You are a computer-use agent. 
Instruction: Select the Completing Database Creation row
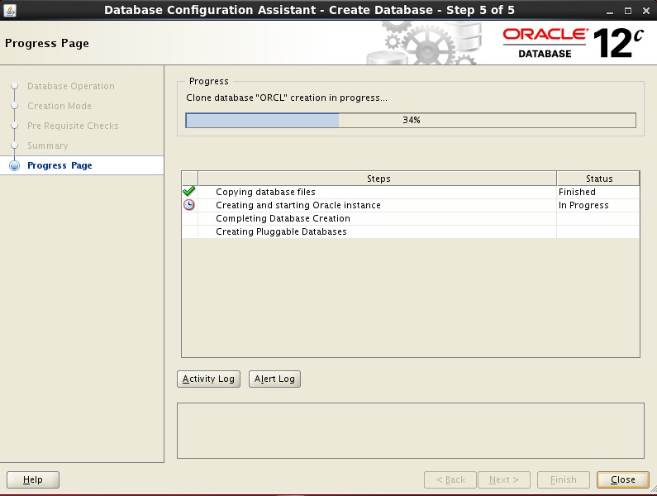[x=411, y=218]
